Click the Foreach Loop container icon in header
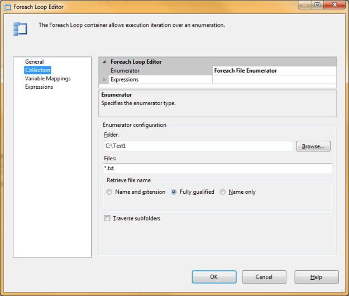The width and height of the screenshot is (349, 296). pos(20,28)
